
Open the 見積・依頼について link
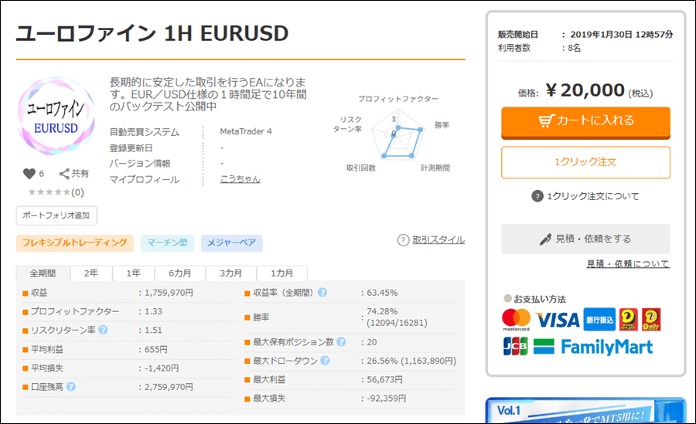pos(627,264)
